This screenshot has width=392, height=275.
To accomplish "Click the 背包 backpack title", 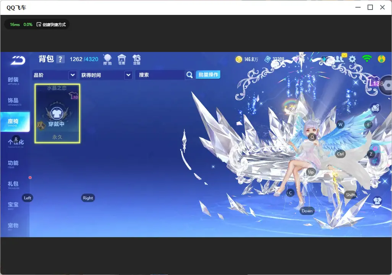I will (46, 59).
